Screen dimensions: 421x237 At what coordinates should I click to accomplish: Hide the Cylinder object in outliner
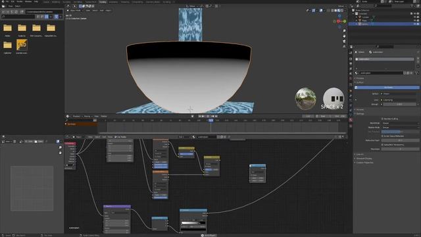click(x=415, y=17)
